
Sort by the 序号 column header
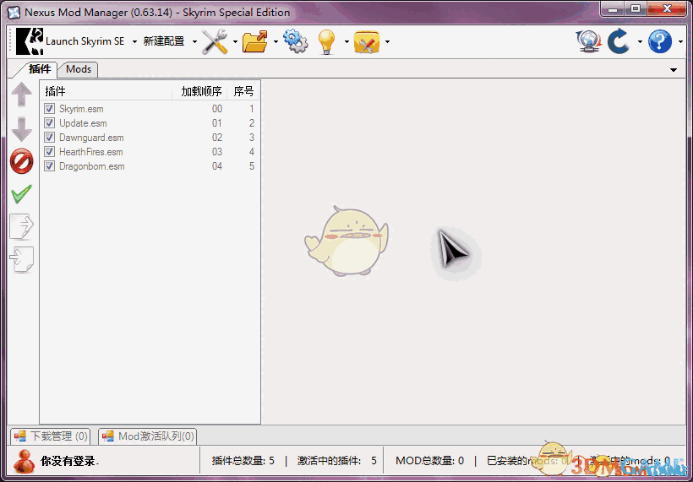243,91
